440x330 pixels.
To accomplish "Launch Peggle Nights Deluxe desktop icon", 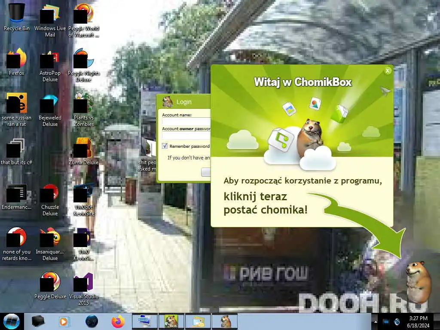I will pos(84,65).
